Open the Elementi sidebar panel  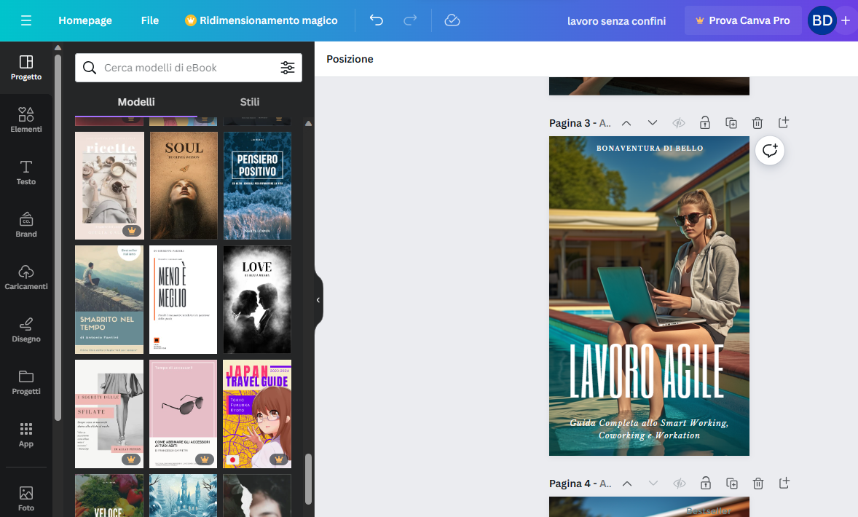(25, 120)
